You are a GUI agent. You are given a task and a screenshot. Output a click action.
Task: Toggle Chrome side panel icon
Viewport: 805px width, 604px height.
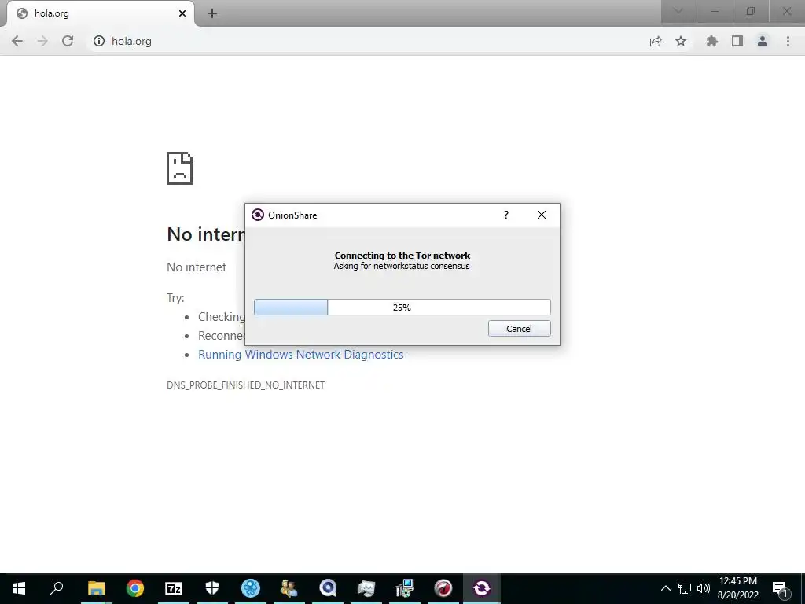point(737,41)
